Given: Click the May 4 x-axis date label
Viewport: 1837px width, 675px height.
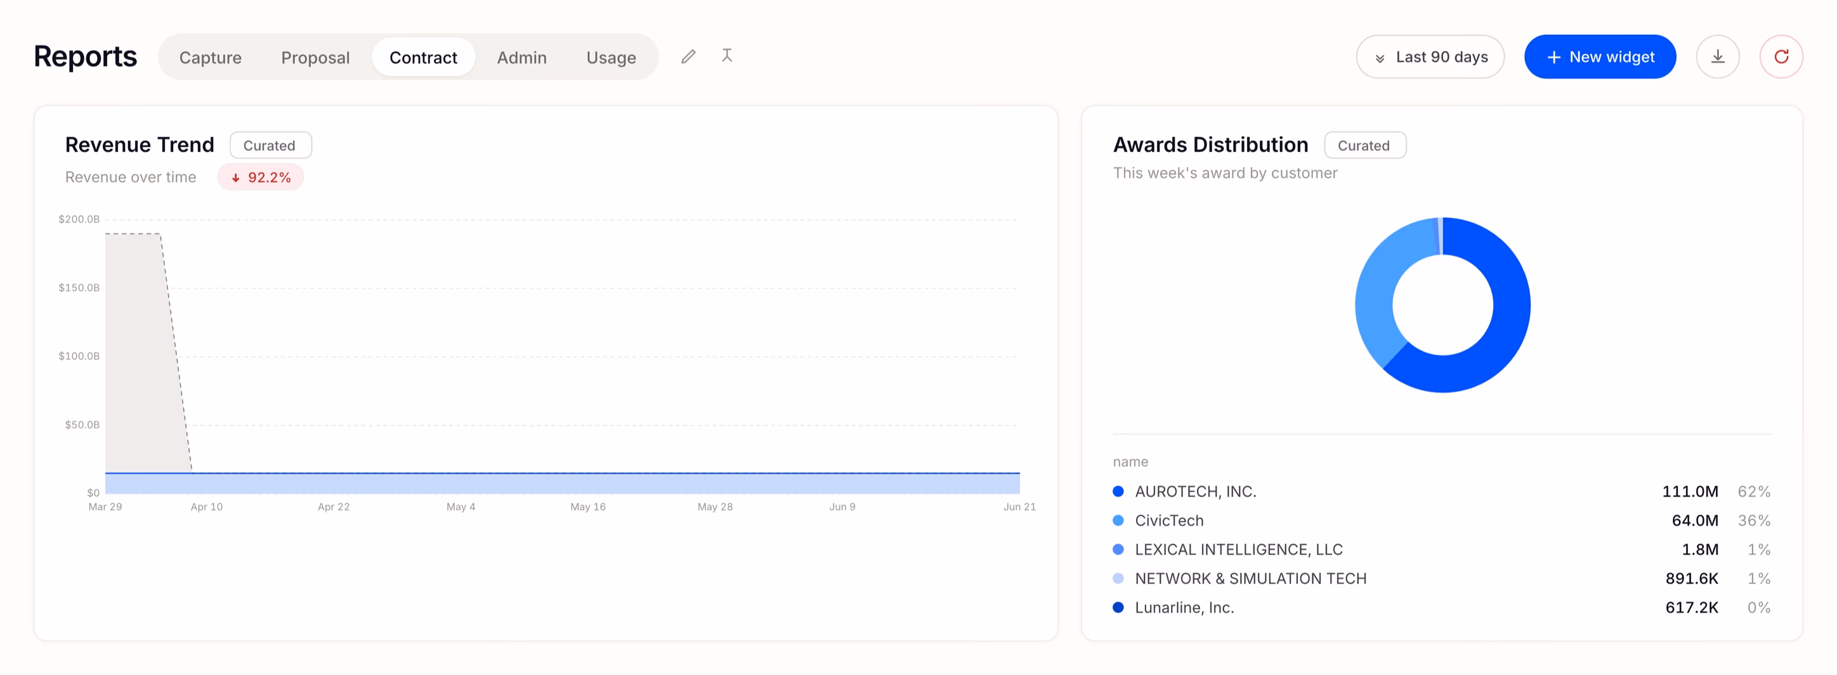Looking at the screenshot, I should [461, 507].
